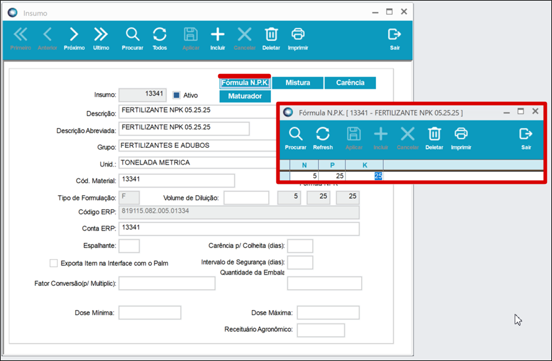552x361 pixels.
Task: Click the Dose Mínima field
Action: click(150, 313)
